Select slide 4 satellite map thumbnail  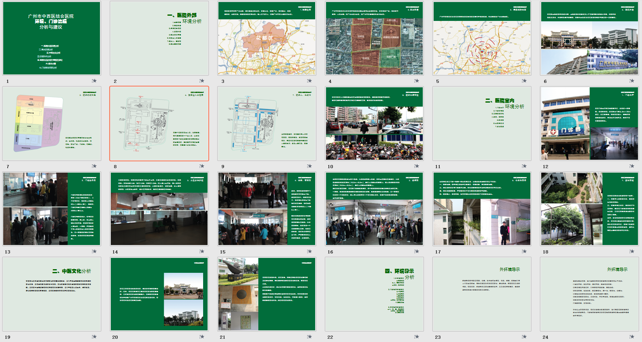point(374,38)
